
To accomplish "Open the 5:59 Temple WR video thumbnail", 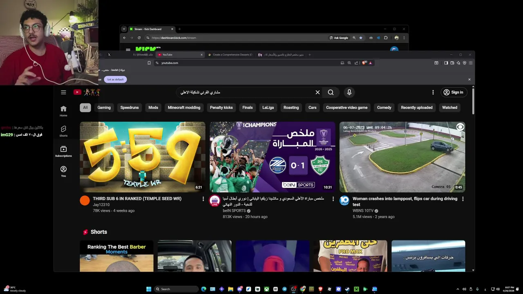I will (143, 157).
